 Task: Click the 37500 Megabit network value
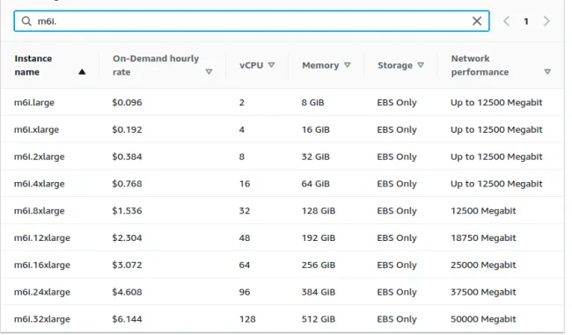pyautogui.click(x=483, y=292)
